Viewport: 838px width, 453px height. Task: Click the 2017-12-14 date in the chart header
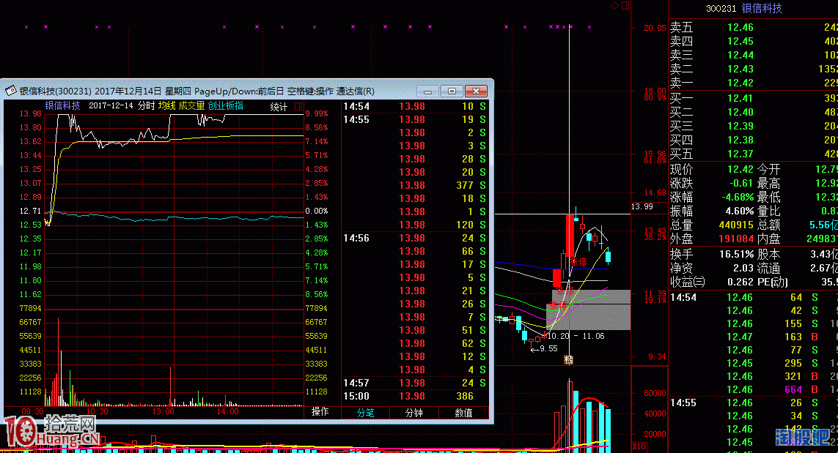click(111, 105)
